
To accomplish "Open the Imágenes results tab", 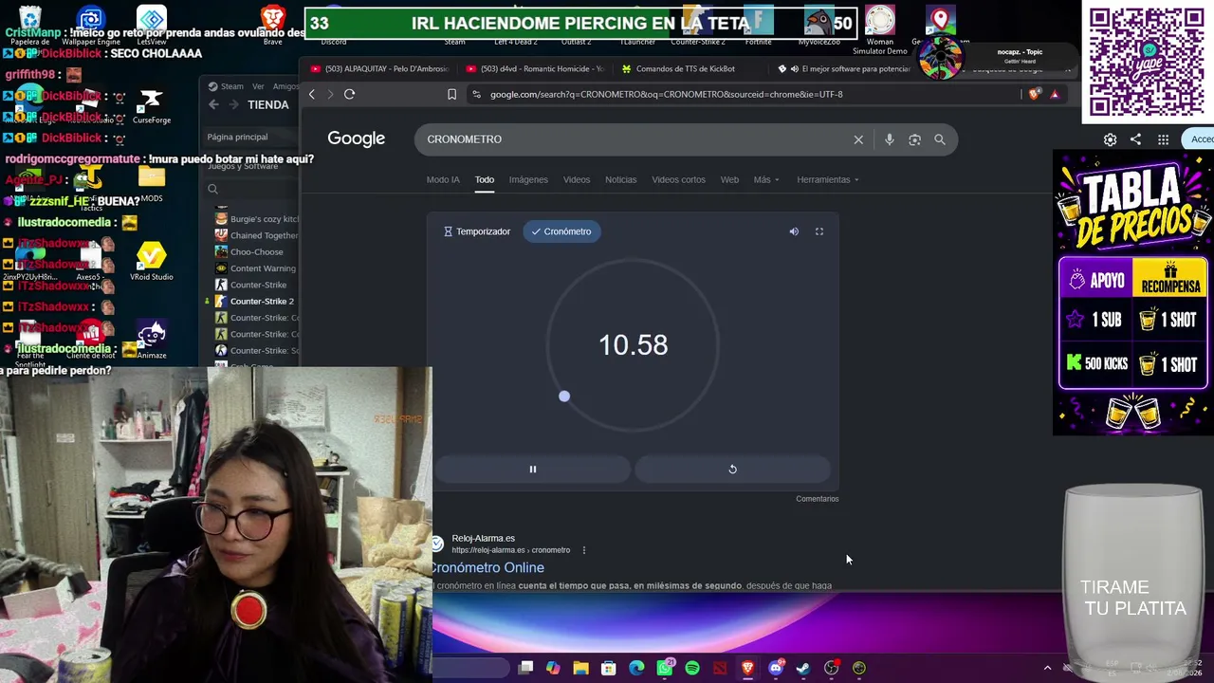I will pyautogui.click(x=528, y=179).
